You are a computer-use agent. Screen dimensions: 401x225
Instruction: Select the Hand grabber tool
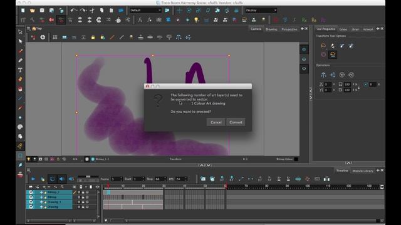(x=20, y=136)
